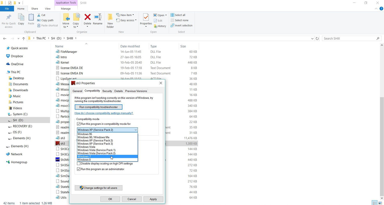Screen dimensions: 384x205
Task: Click Change settings for all users
Action: pos(98,188)
